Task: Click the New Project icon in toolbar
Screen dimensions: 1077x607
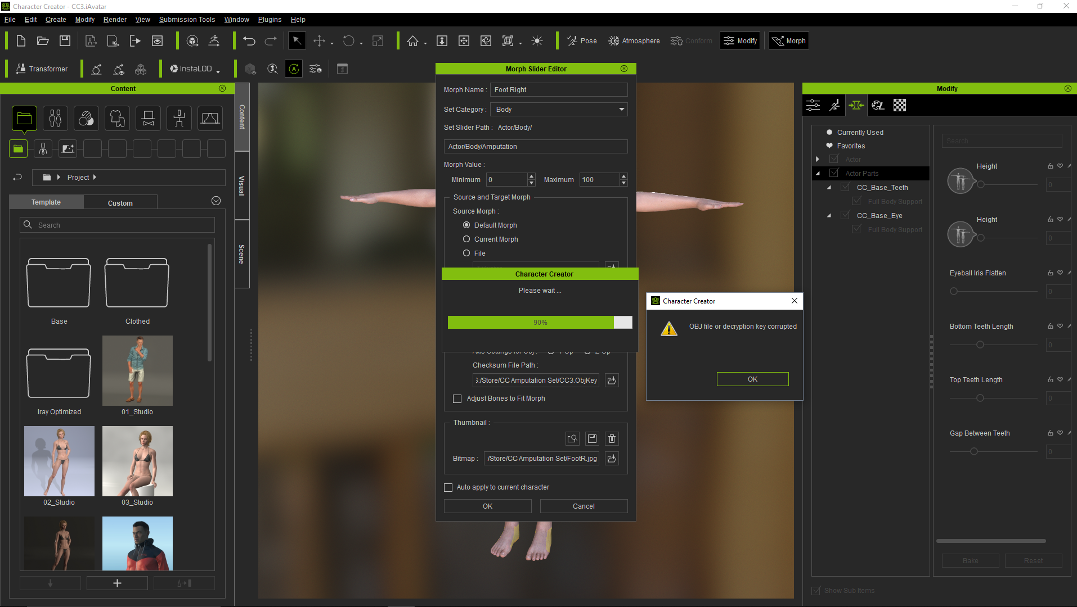Action: (21, 41)
